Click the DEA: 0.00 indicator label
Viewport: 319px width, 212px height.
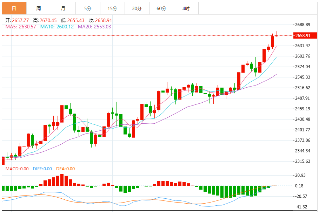pos(66,169)
